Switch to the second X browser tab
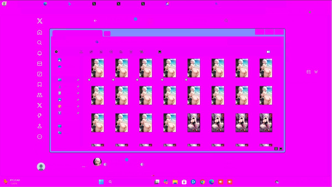This screenshot has height=187, width=332. (118, 4)
